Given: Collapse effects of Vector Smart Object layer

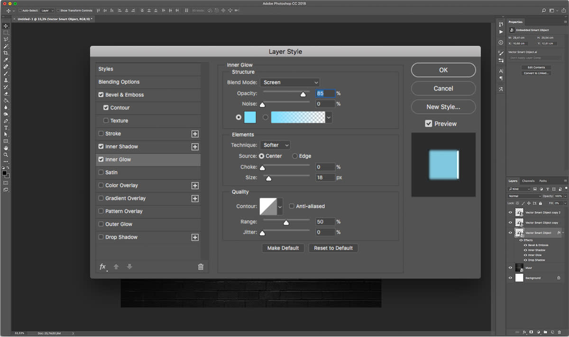Looking at the screenshot, I should point(563,233).
